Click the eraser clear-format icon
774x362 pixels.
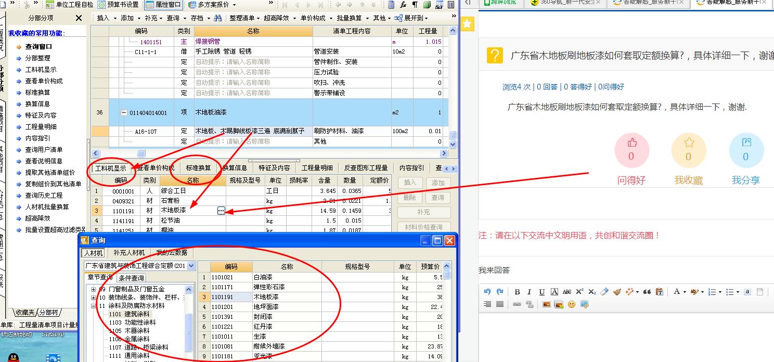point(604,292)
